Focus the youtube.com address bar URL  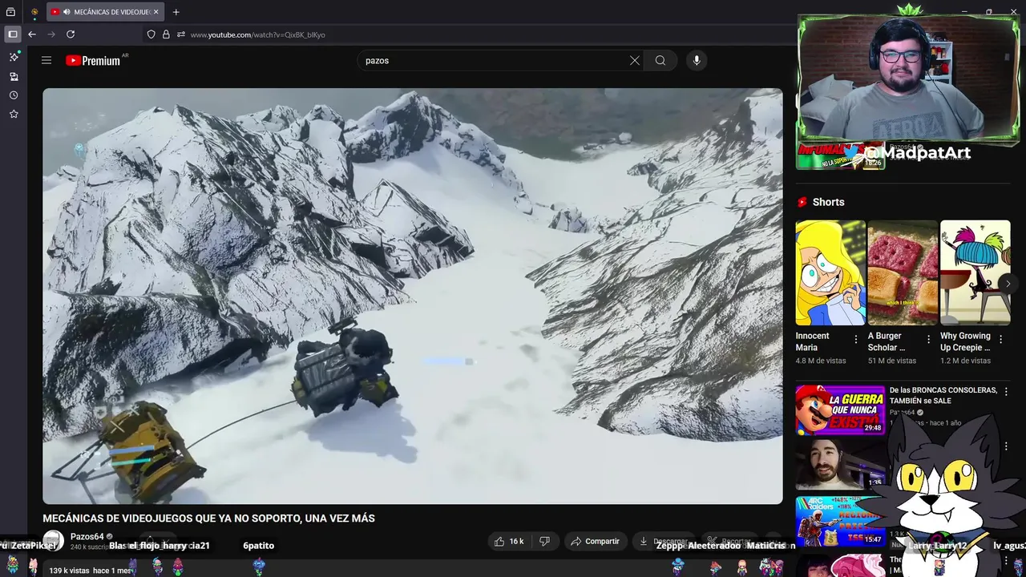click(258, 35)
